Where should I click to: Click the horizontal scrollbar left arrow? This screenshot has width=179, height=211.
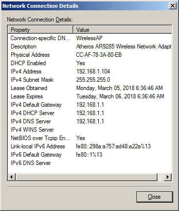click(11, 177)
